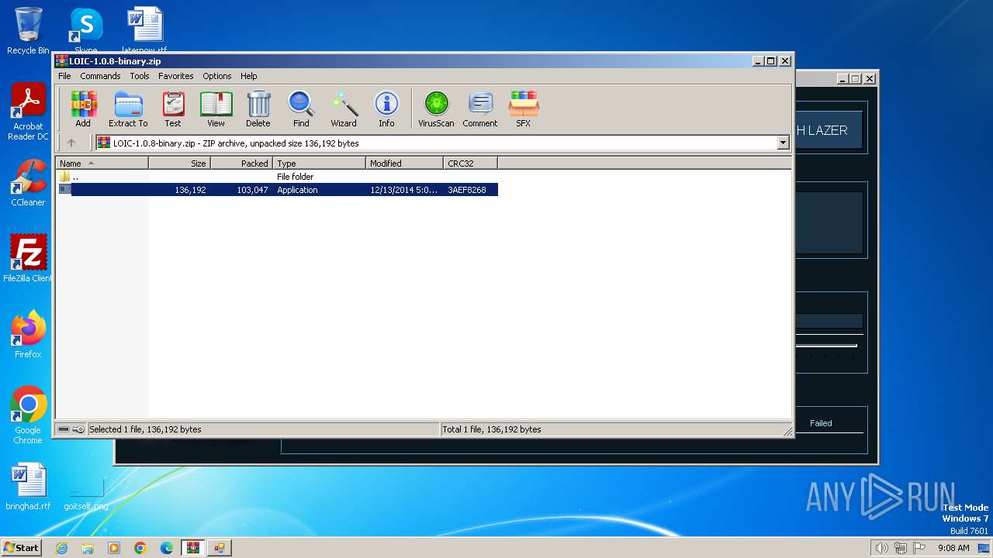Open Recycle Bin desktop icon
This screenshot has width=993, height=558.
28,31
